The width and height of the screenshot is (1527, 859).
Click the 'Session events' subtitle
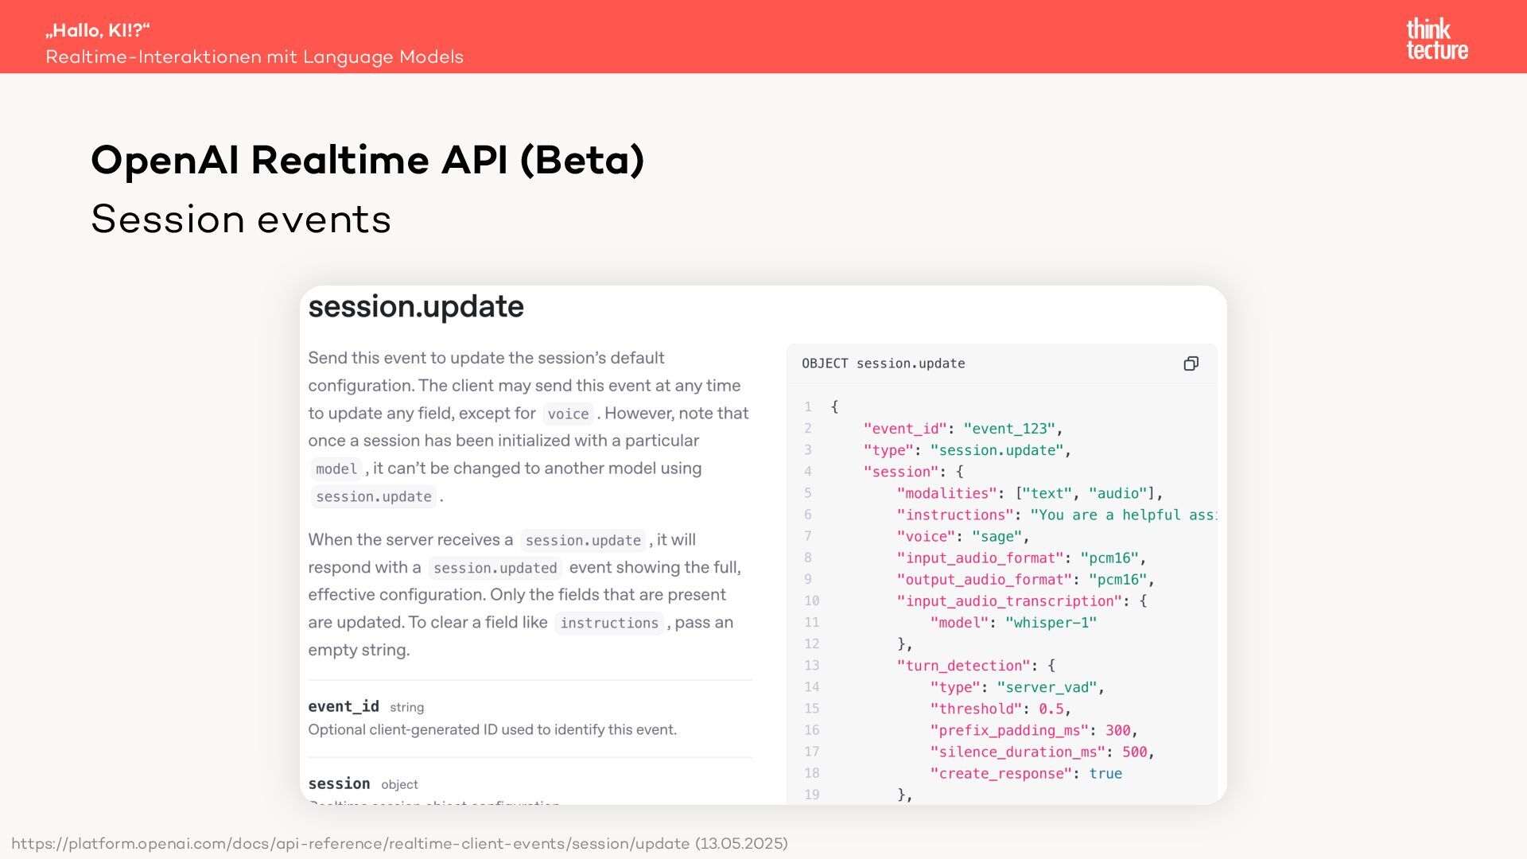[x=241, y=220]
